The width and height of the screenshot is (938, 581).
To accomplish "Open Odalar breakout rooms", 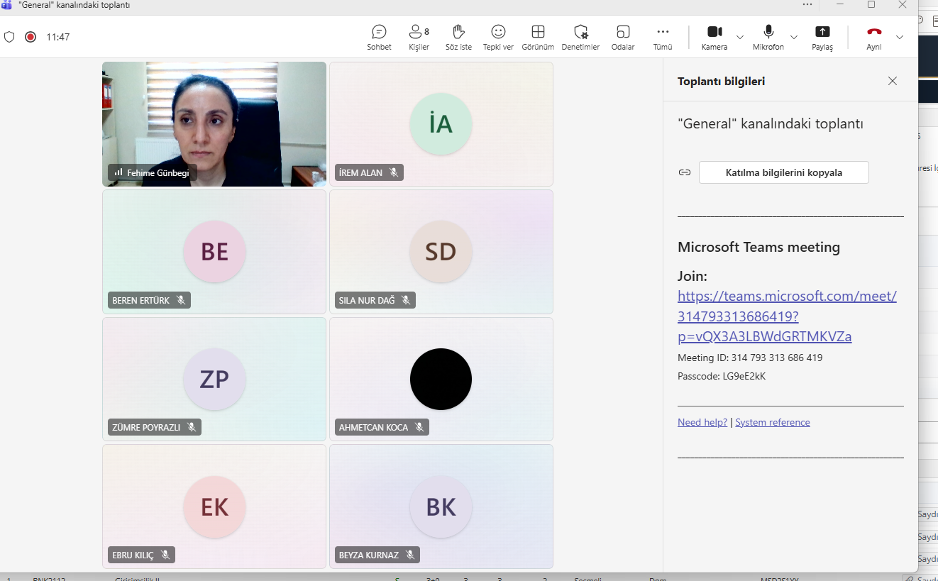I will point(623,38).
